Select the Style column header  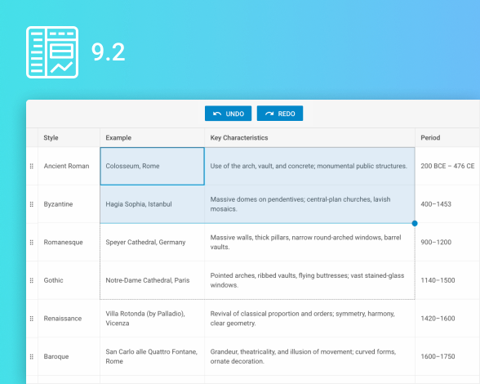tap(69, 137)
